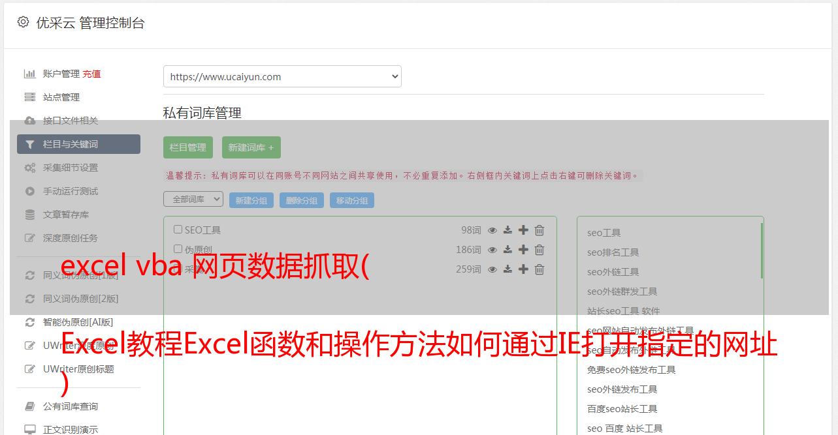
Task: Tick the 伪原创 checkbox
Action: [x=178, y=249]
